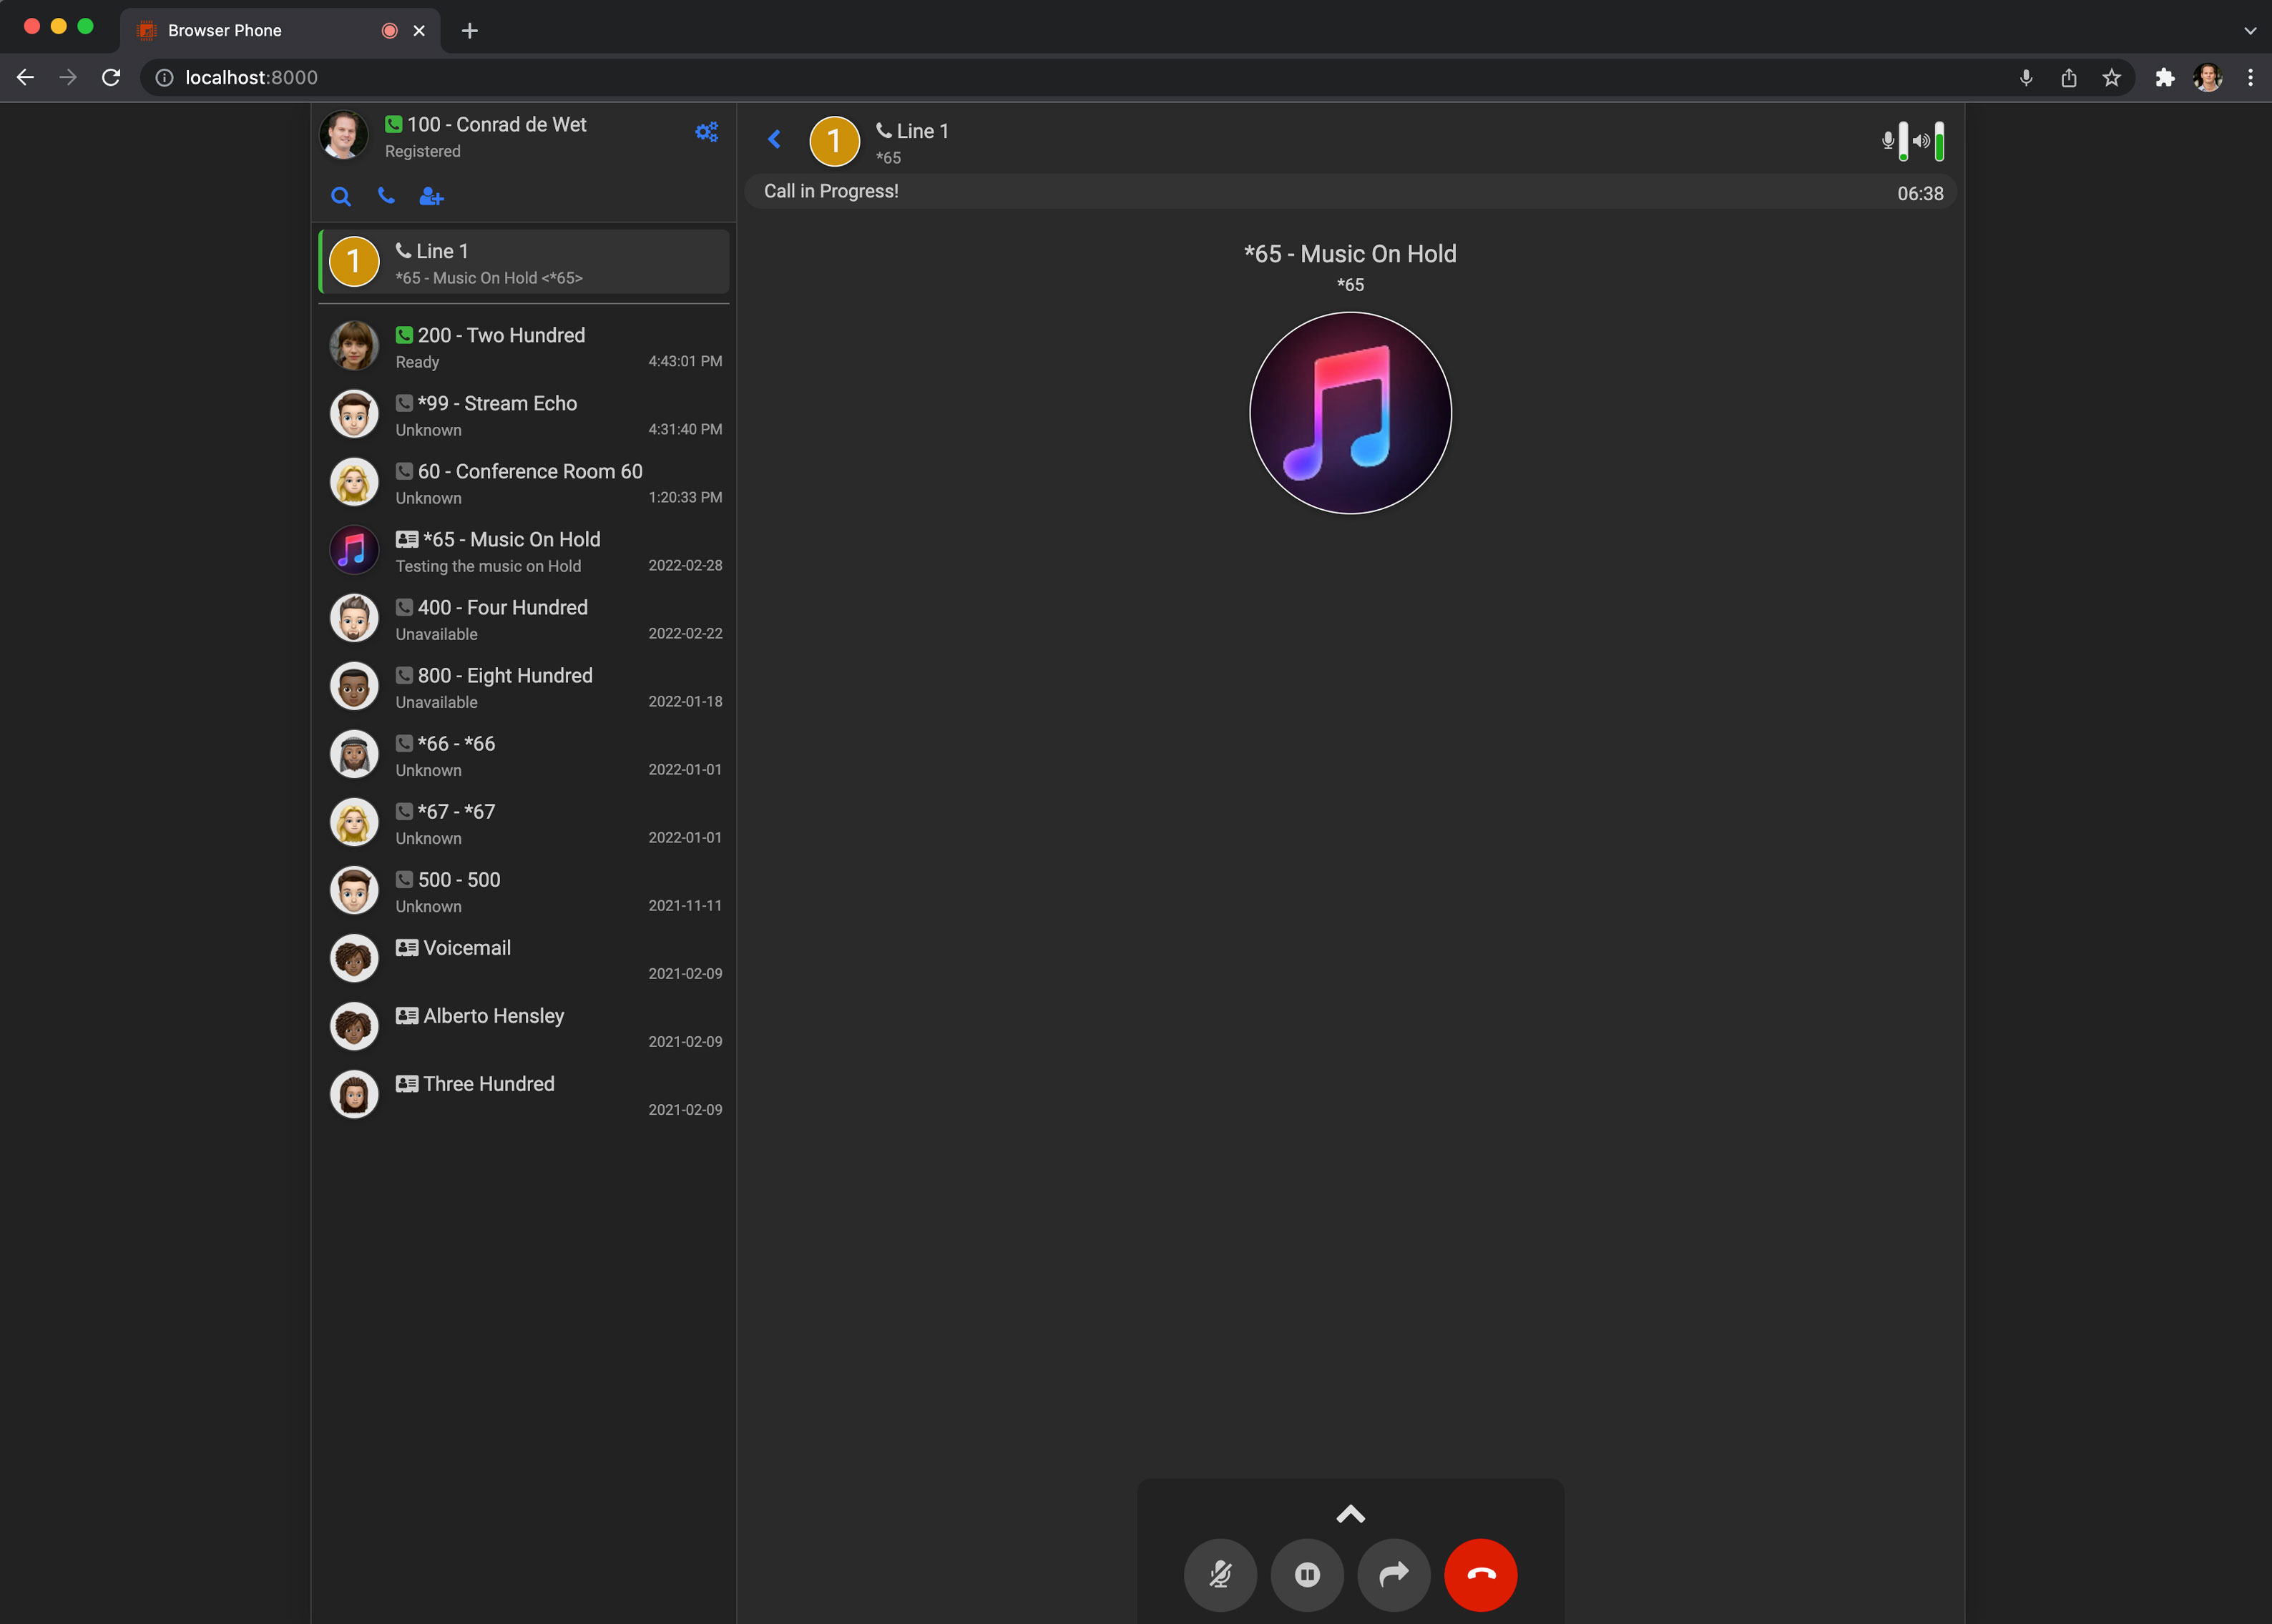Open settings gear next to Conrad de Wet
The width and height of the screenshot is (2272, 1624).
706,132
